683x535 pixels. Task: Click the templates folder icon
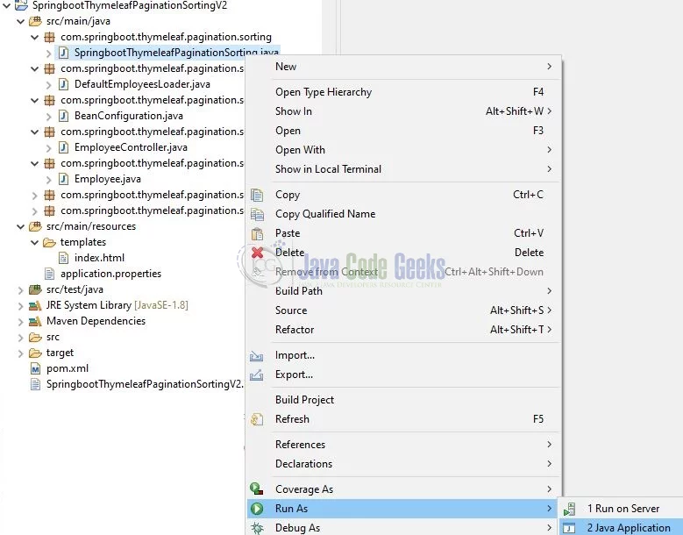50,242
